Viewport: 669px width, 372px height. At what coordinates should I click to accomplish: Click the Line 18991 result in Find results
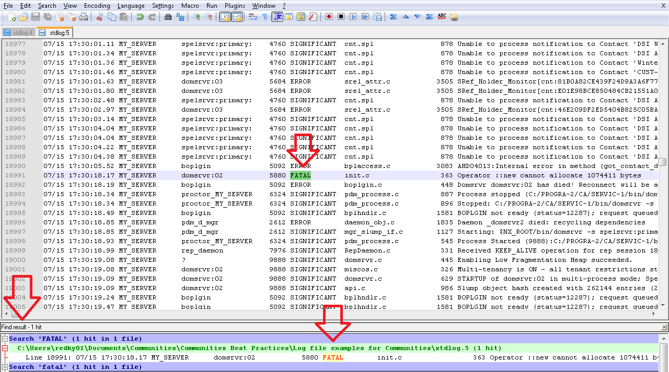[334, 357]
